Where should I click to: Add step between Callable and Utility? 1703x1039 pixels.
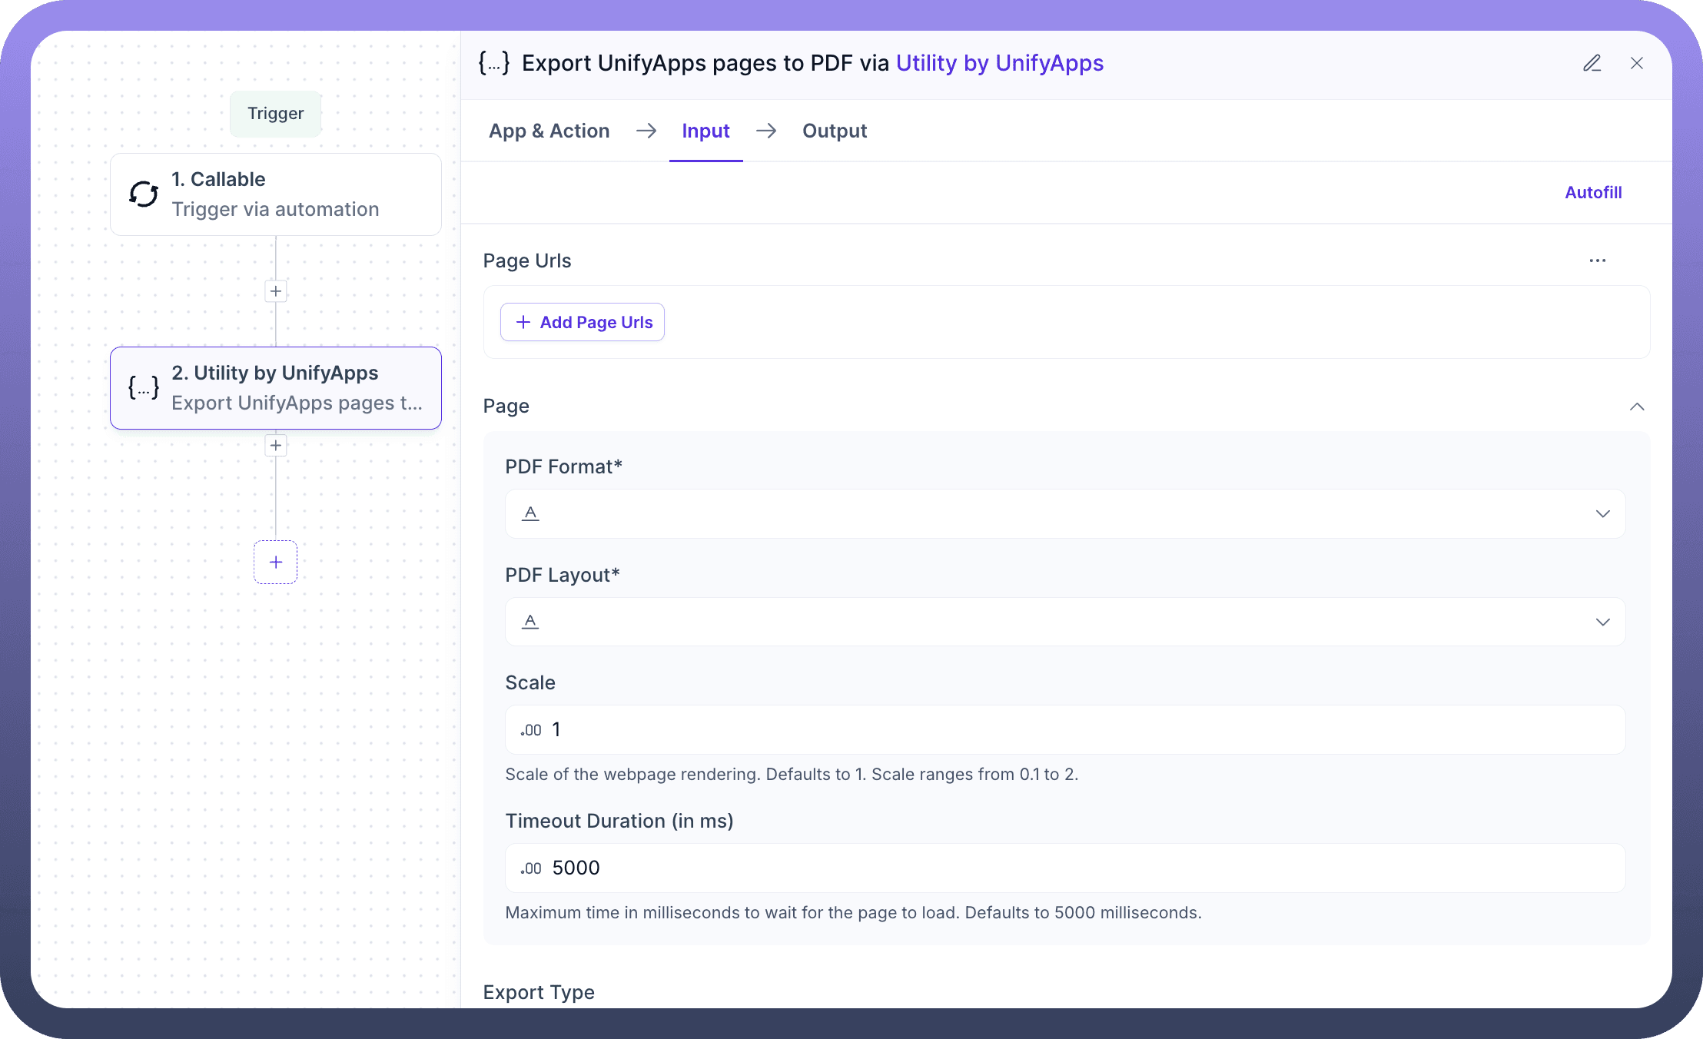click(276, 291)
